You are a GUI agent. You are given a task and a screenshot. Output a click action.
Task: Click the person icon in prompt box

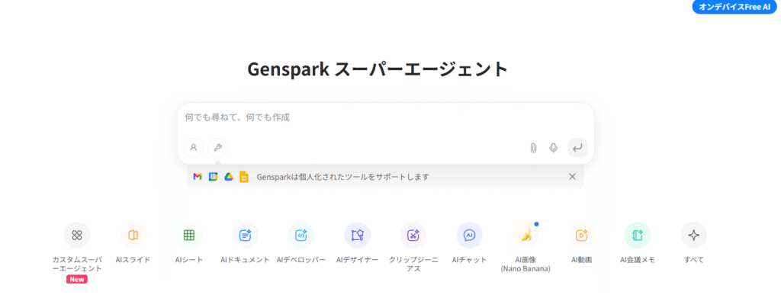pyautogui.click(x=194, y=148)
